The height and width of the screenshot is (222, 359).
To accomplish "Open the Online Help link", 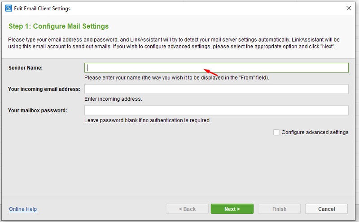I will tap(23, 209).
